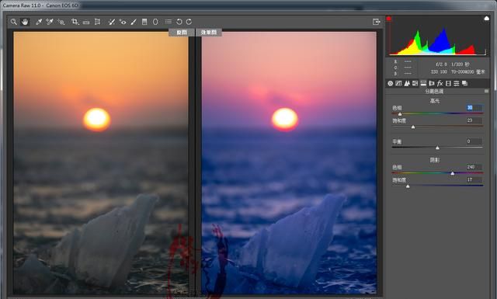Open the Snapshots panel tab
The height and width of the screenshot is (299, 497).
click(x=464, y=83)
